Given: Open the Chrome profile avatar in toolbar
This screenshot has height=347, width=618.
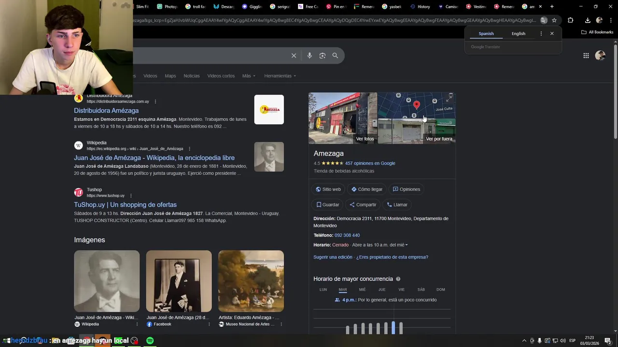Looking at the screenshot, I should tap(599, 20).
